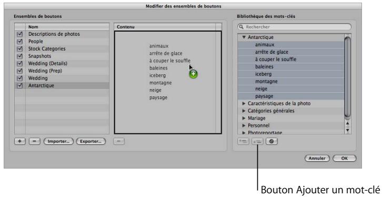Image resolution: width=382 pixels, height=197 pixels.
Task: Click the Nom column header
Action: tap(67, 27)
